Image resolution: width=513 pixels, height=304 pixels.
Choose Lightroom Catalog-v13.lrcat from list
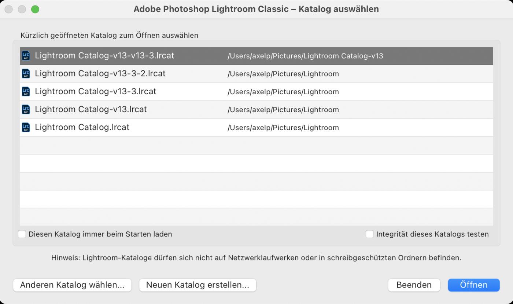(256, 110)
